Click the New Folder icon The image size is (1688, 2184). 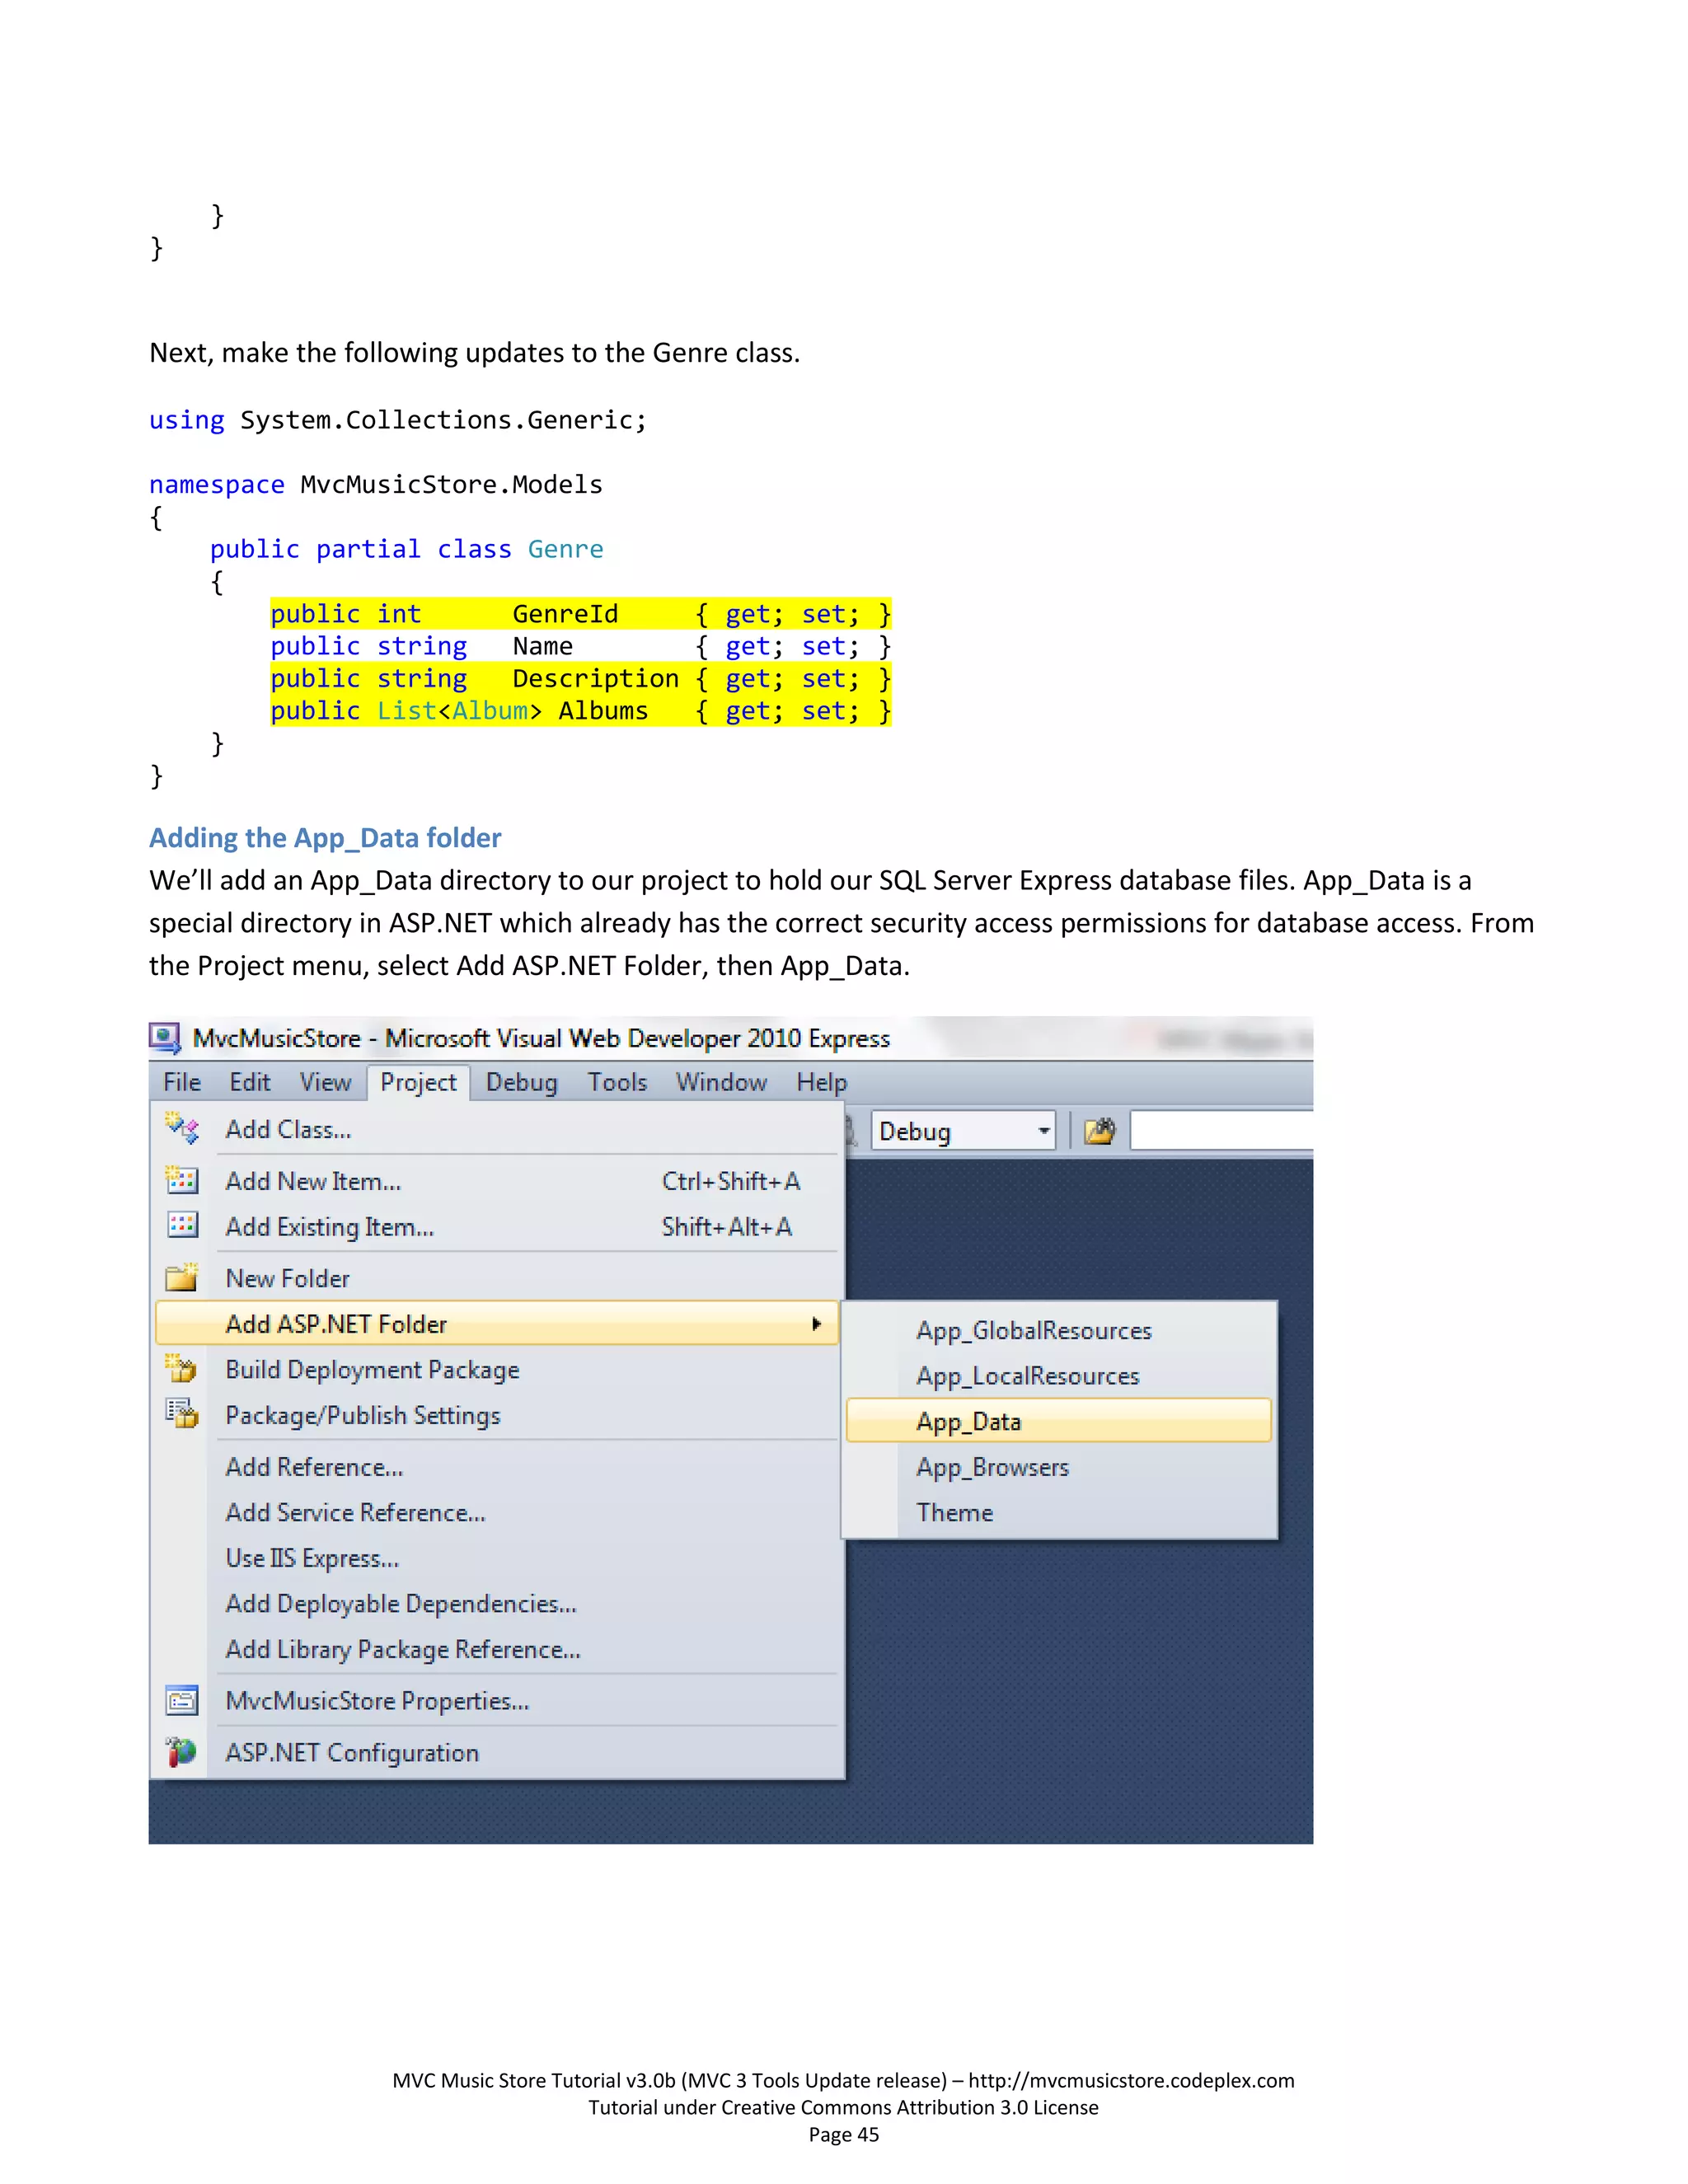[x=182, y=1278]
